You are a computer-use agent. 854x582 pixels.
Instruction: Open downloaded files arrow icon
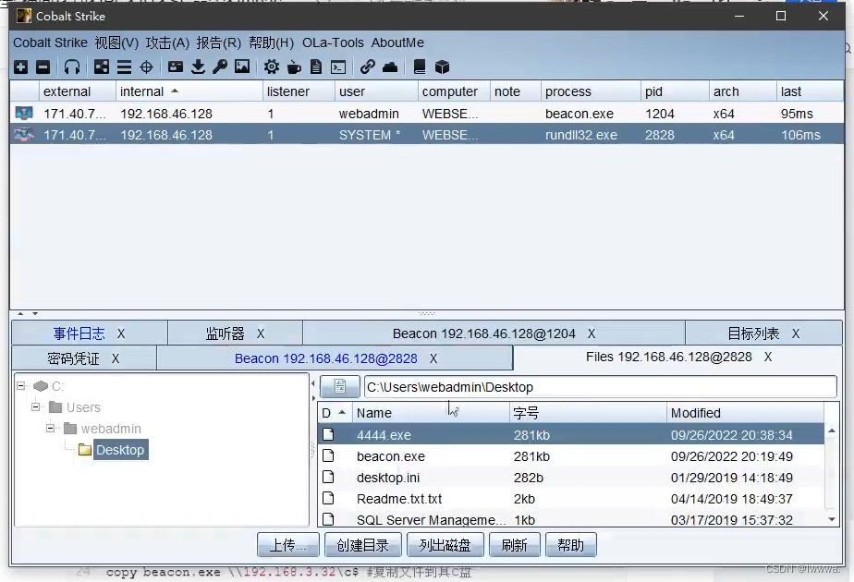coord(198,67)
